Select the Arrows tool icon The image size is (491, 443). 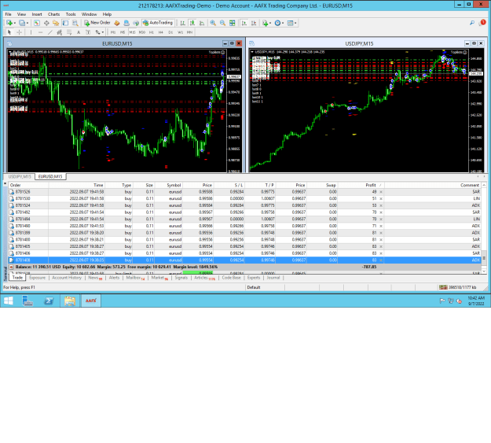(97, 32)
